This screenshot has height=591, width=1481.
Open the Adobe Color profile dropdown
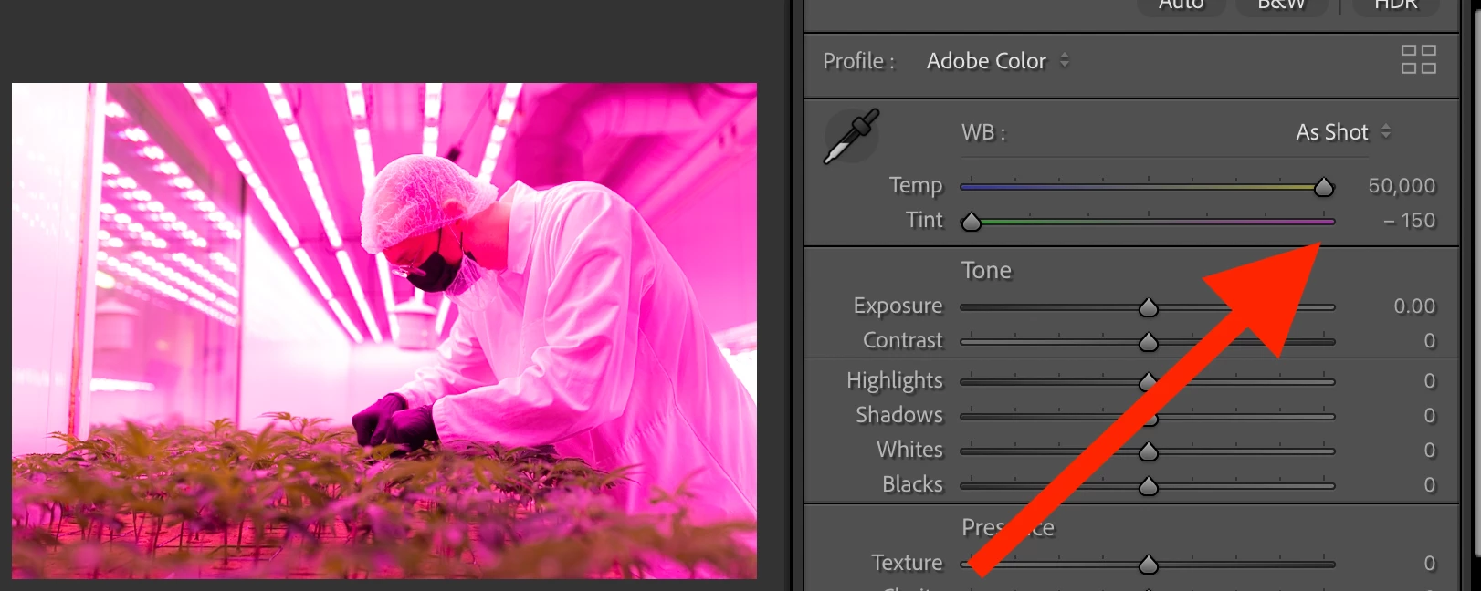(x=998, y=61)
